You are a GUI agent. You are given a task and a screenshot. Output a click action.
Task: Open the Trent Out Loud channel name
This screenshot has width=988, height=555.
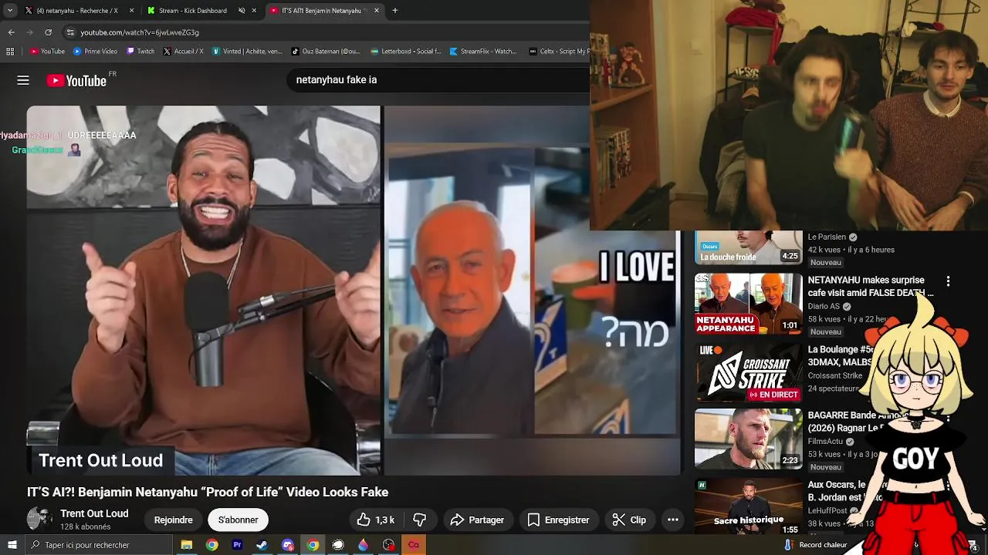pyautogui.click(x=94, y=513)
